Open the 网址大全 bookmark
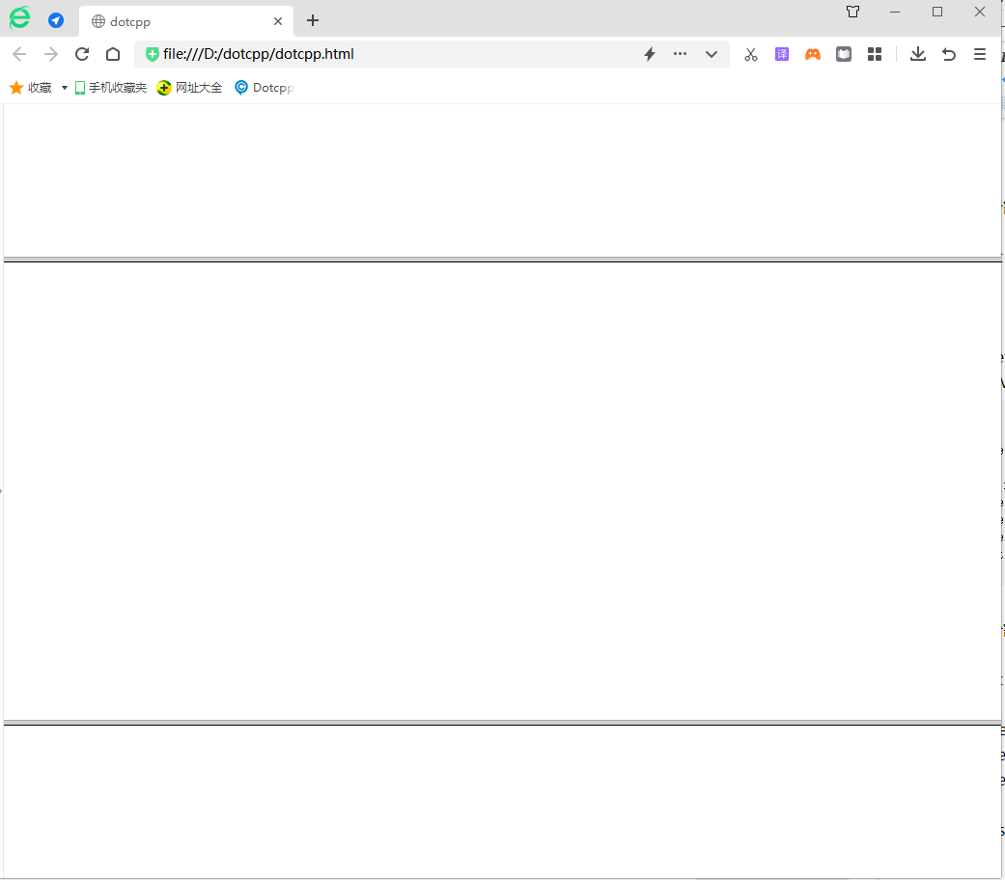Viewport: 1005px width, 880px height. (190, 88)
